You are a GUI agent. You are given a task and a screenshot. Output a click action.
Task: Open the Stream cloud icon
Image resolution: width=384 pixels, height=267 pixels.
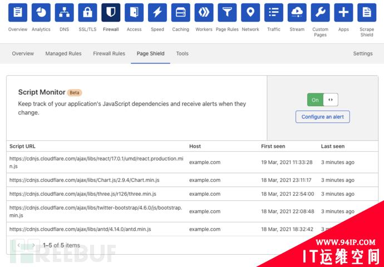click(x=297, y=12)
